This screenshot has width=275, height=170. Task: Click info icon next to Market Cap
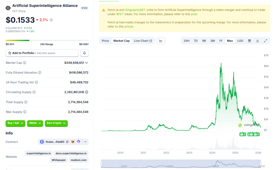[x=25, y=63]
